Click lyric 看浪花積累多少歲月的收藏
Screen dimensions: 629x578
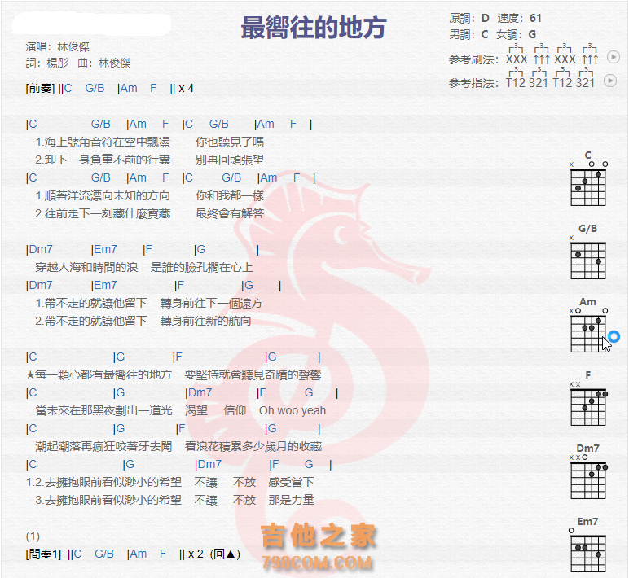click(x=253, y=447)
